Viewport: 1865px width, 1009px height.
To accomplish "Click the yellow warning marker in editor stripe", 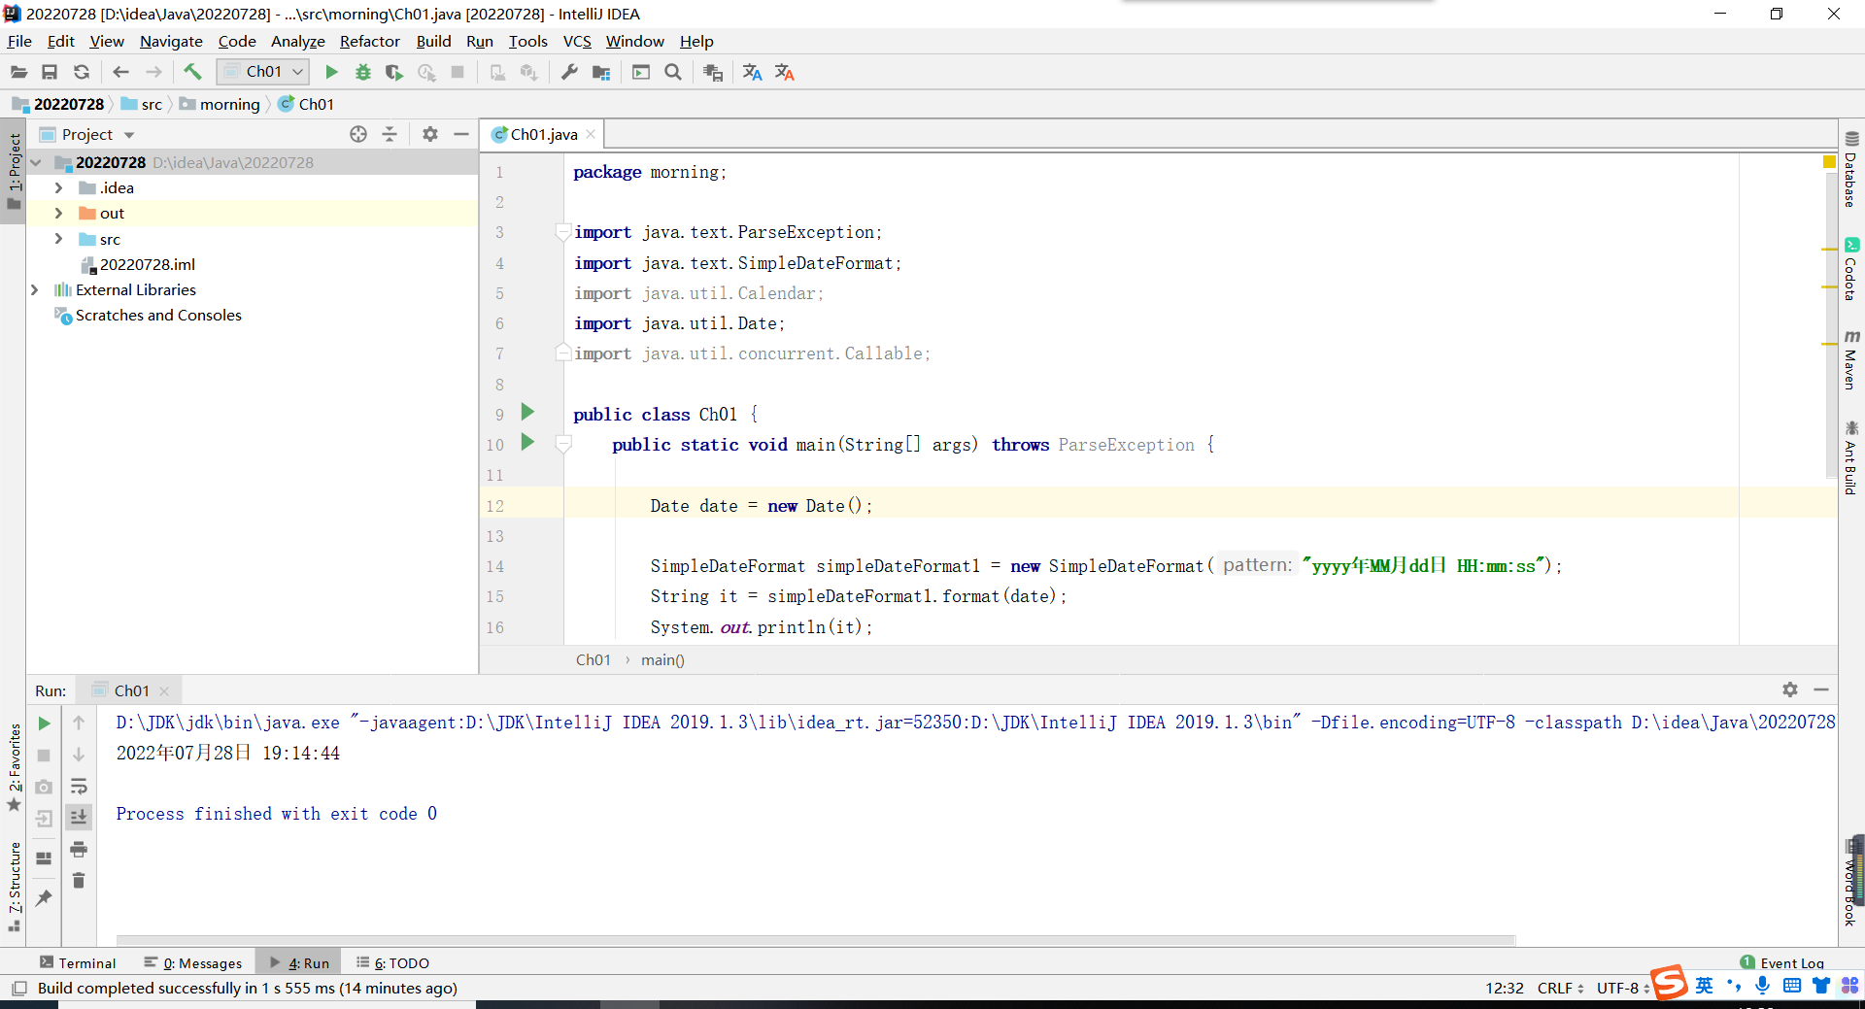I will pos(1829,162).
